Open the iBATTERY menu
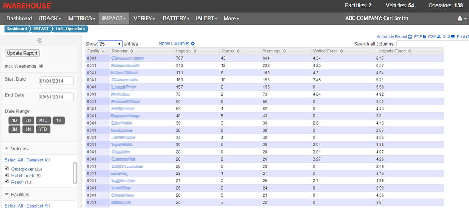469x208 pixels. [x=175, y=18]
